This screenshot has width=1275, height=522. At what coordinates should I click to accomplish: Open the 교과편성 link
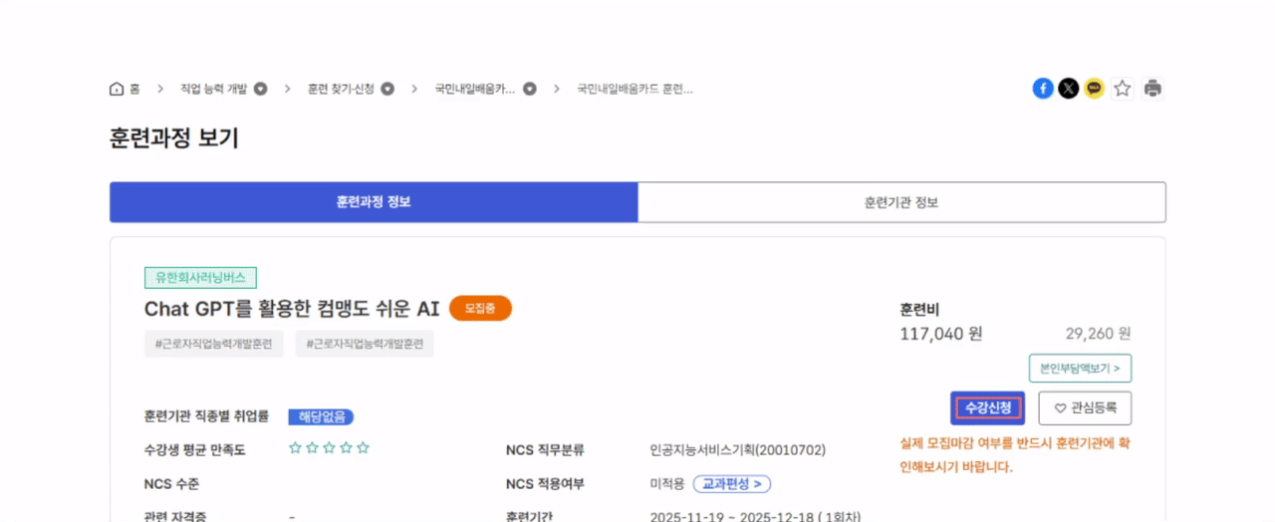pos(732,484)
